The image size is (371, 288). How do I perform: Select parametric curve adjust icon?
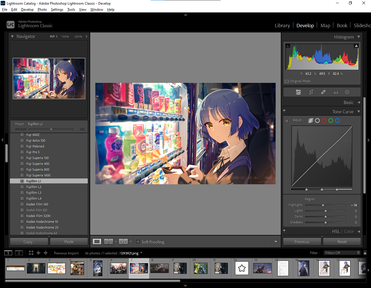coord(310,121)
